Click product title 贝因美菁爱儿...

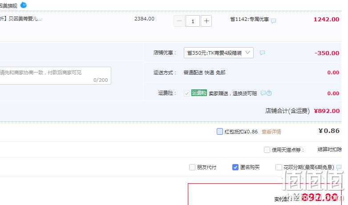(x=20, y=19)
